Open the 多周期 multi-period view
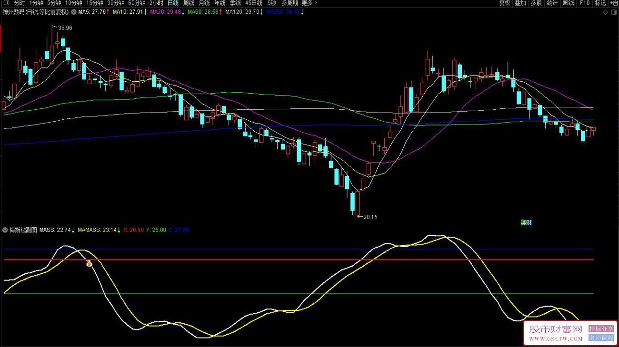The width and height of the screenshot is (619, 347). pyautogui.click(x=290, y=3)
